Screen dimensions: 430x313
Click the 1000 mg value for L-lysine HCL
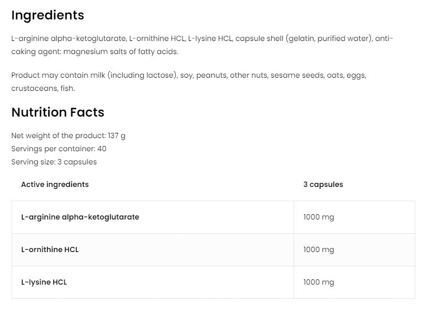pos(318,282)
